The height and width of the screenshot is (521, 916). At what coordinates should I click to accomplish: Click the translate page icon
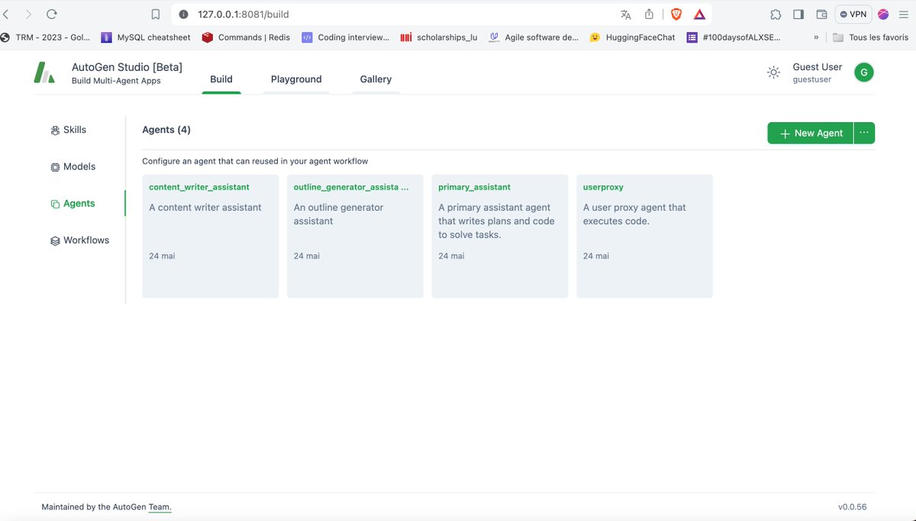click(x=626, y=14)
